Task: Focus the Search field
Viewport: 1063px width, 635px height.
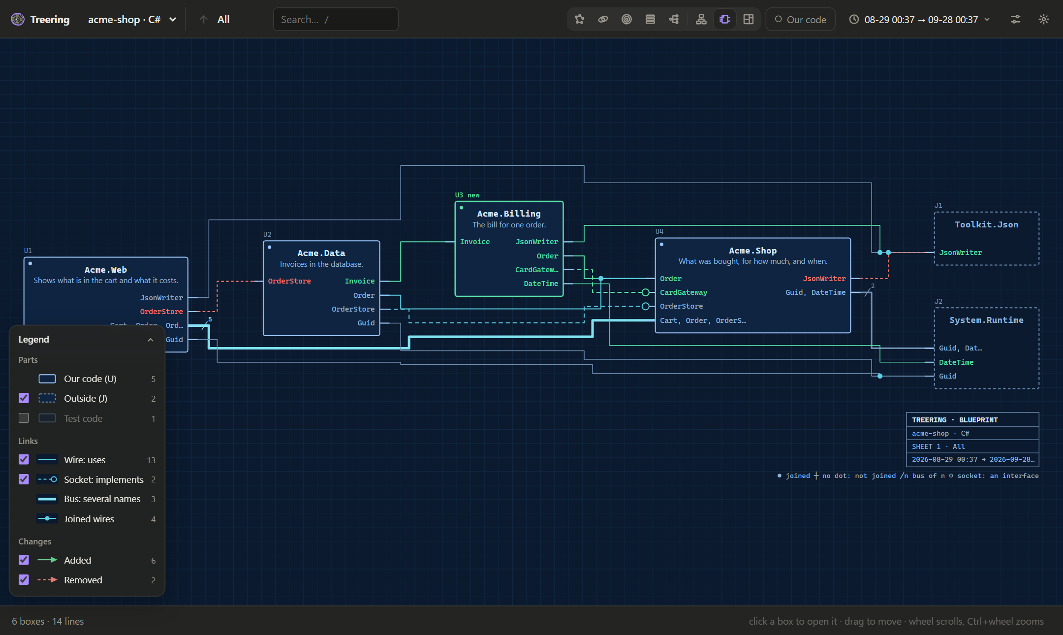Action: click(x=336, y=19)
